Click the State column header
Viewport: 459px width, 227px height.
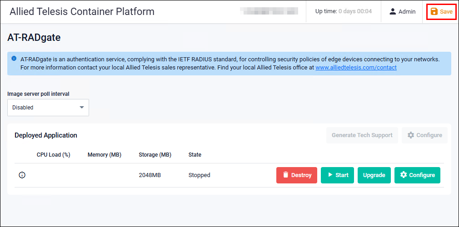(x=195, y=155)
